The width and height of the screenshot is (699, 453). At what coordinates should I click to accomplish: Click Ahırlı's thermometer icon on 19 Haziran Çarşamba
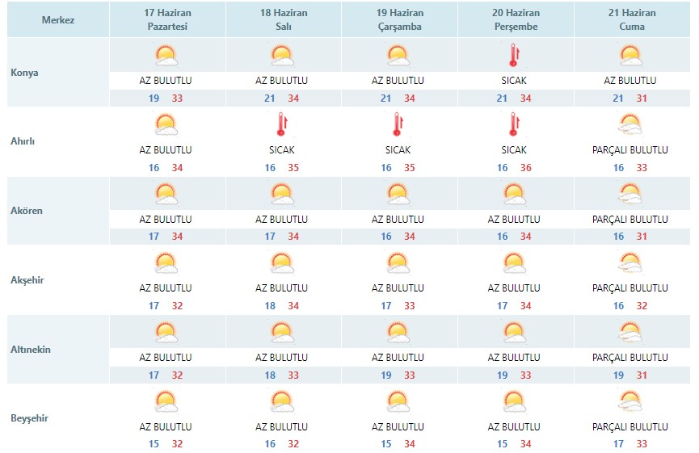pyautogui.click(x=398, y=124)
